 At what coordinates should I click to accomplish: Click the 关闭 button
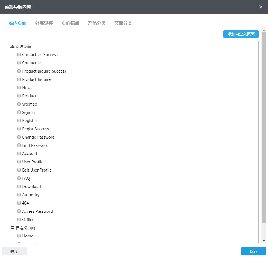[14, 251]
